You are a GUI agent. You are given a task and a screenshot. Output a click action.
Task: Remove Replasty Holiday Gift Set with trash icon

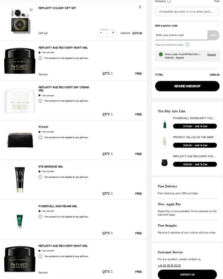coord(140,7)
